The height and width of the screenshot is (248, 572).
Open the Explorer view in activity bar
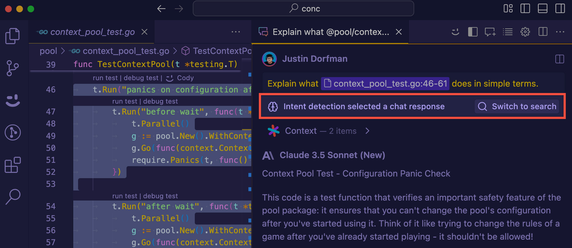point(13,36)
